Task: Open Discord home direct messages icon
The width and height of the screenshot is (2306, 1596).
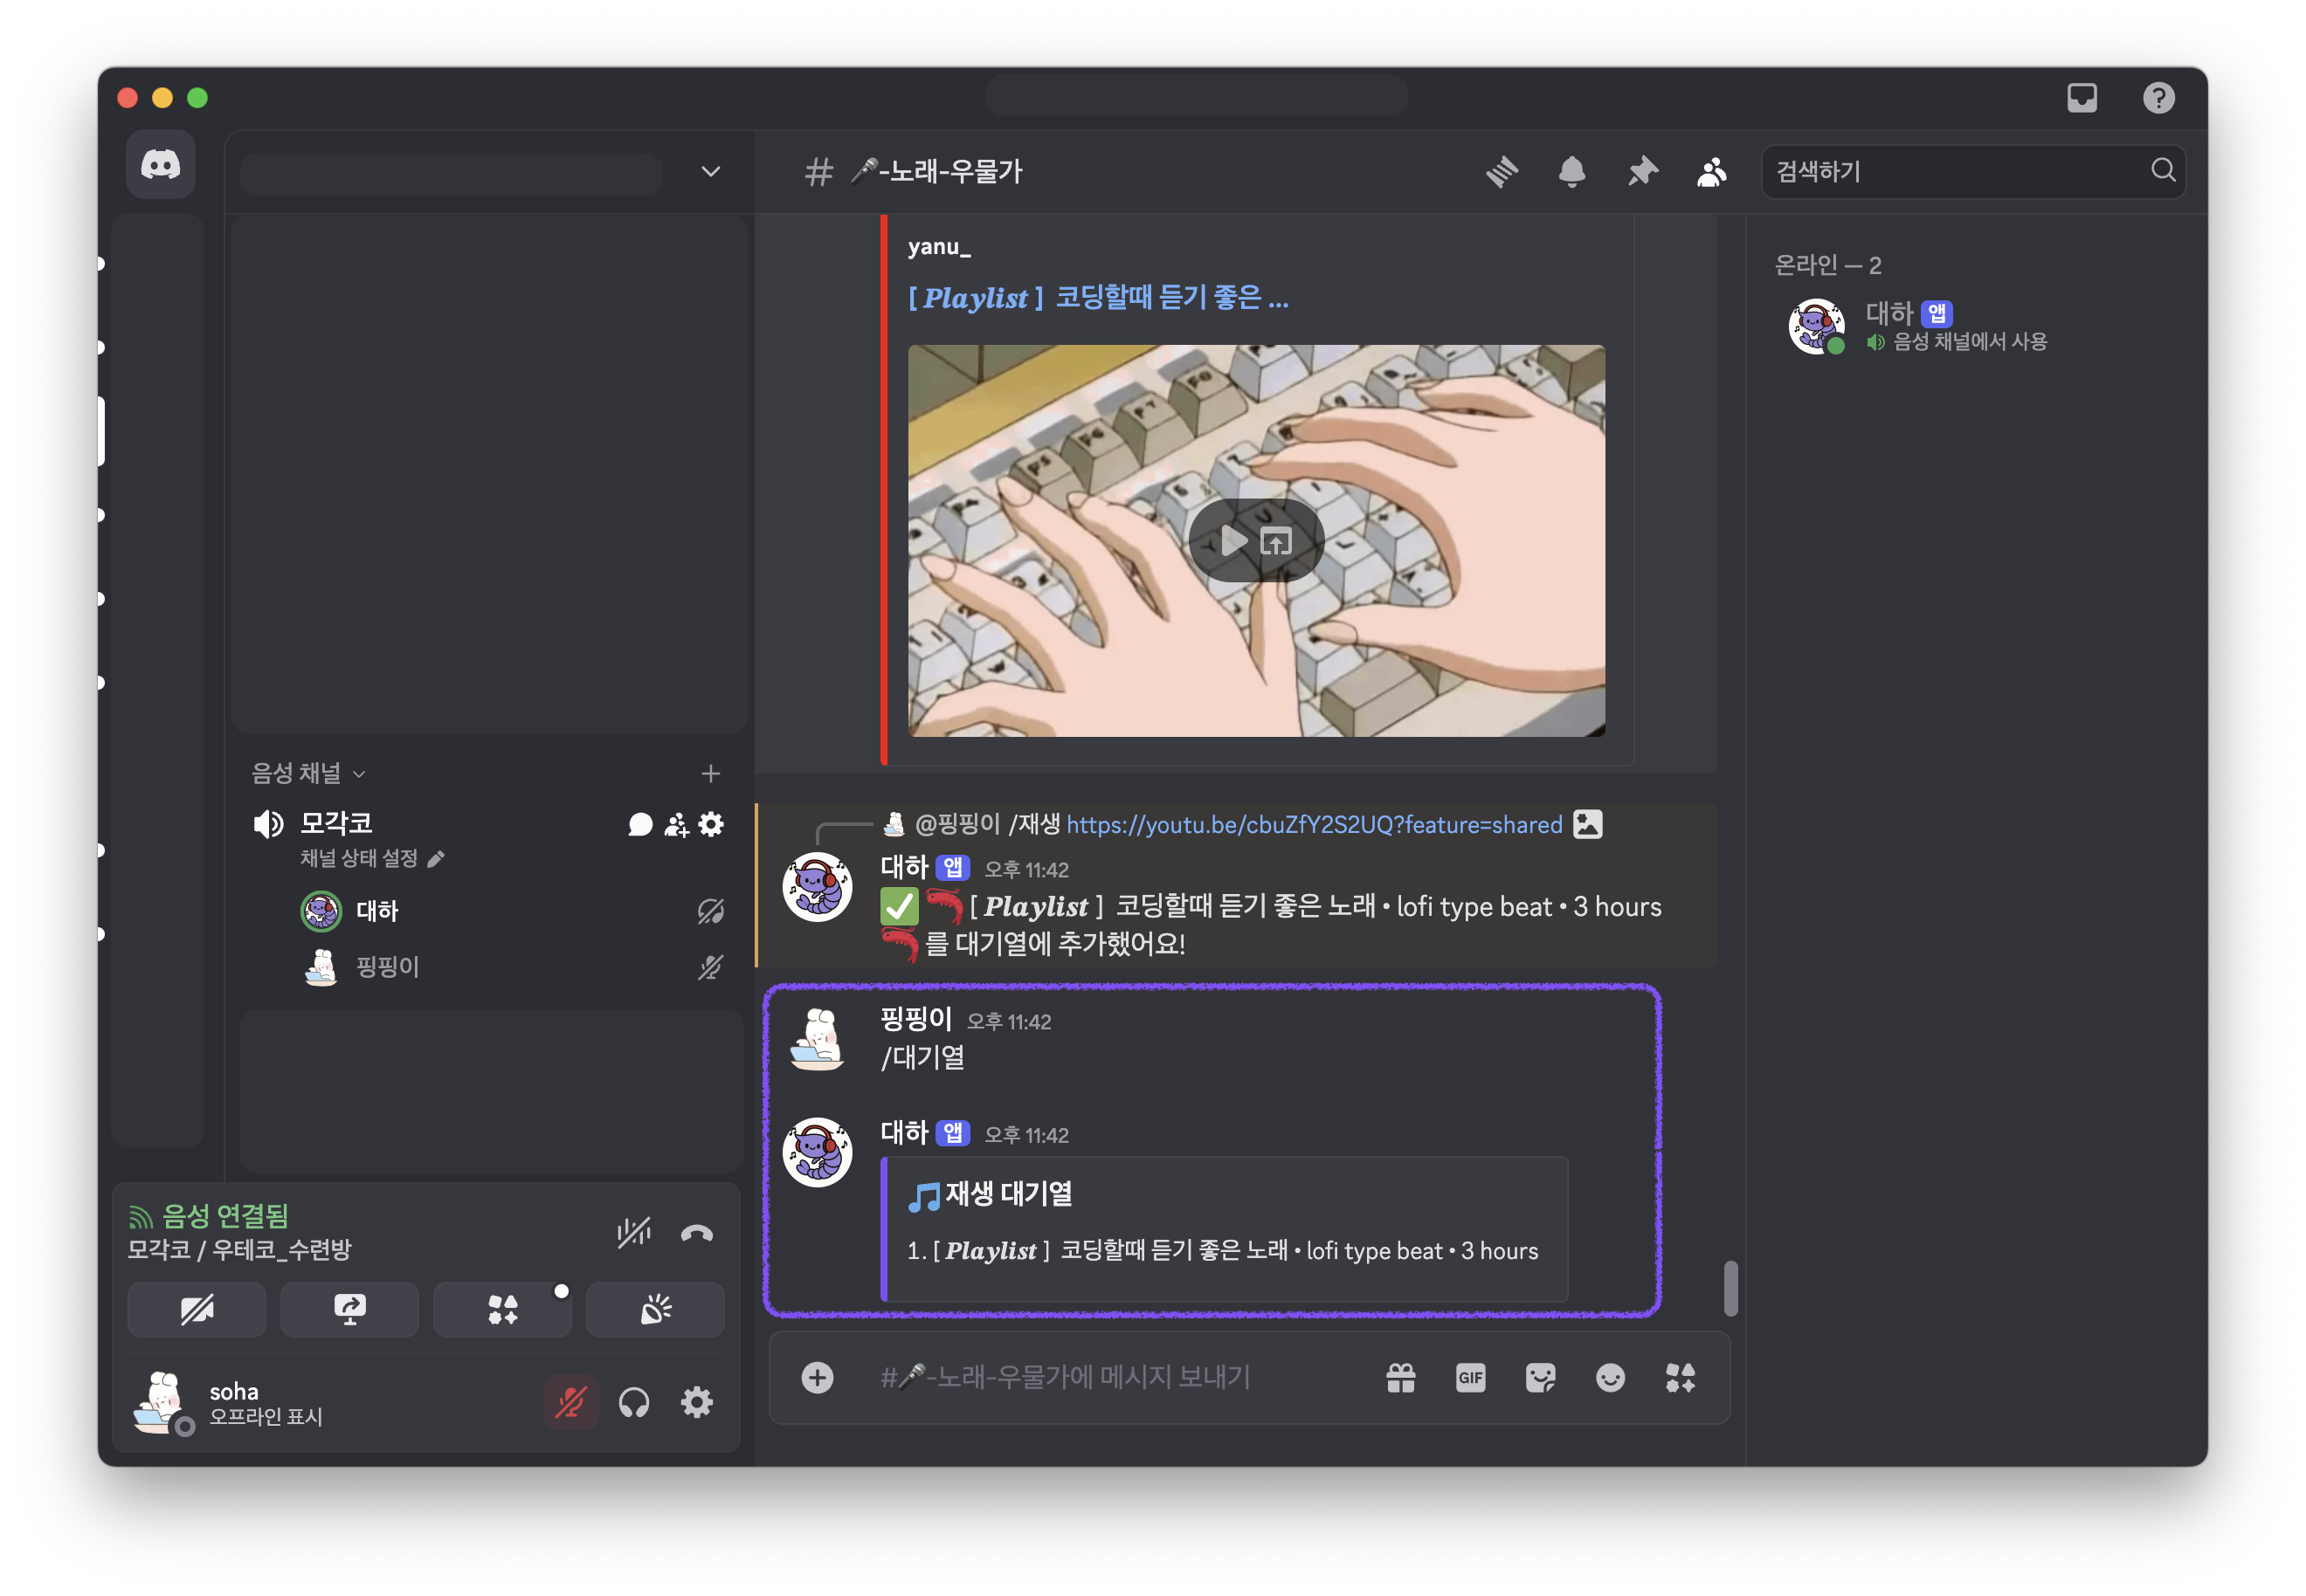Action: 160,164
